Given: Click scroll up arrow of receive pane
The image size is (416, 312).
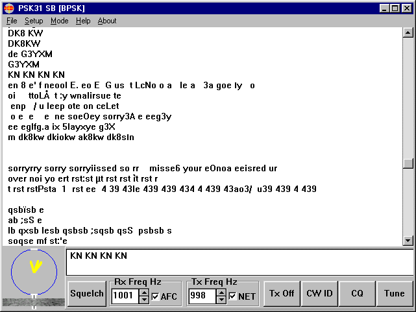Looking at the screenshot, I should [408, 32].
